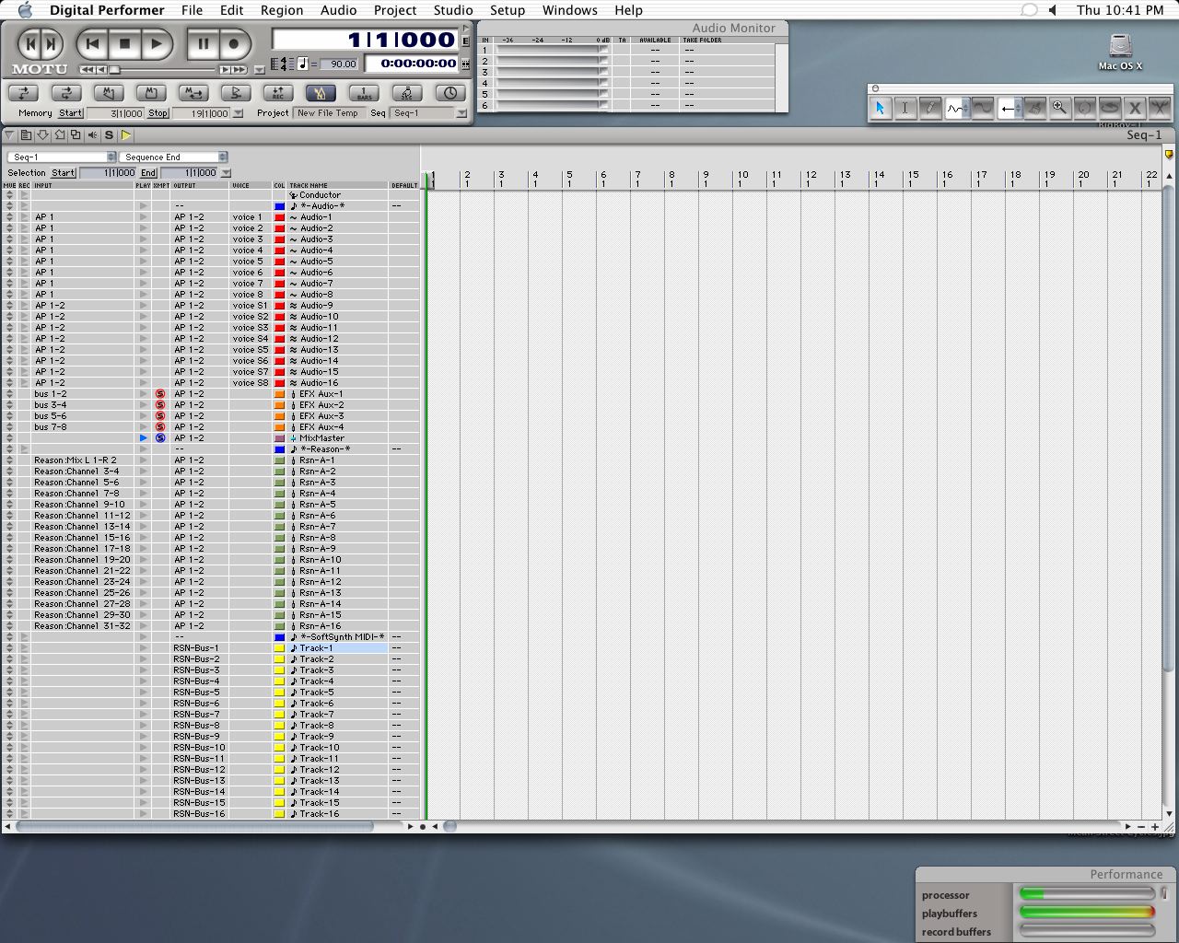Screen dimensions: 1179x943
Task: Click the red color swatch for Audio-1
Action: click(279, 217)
